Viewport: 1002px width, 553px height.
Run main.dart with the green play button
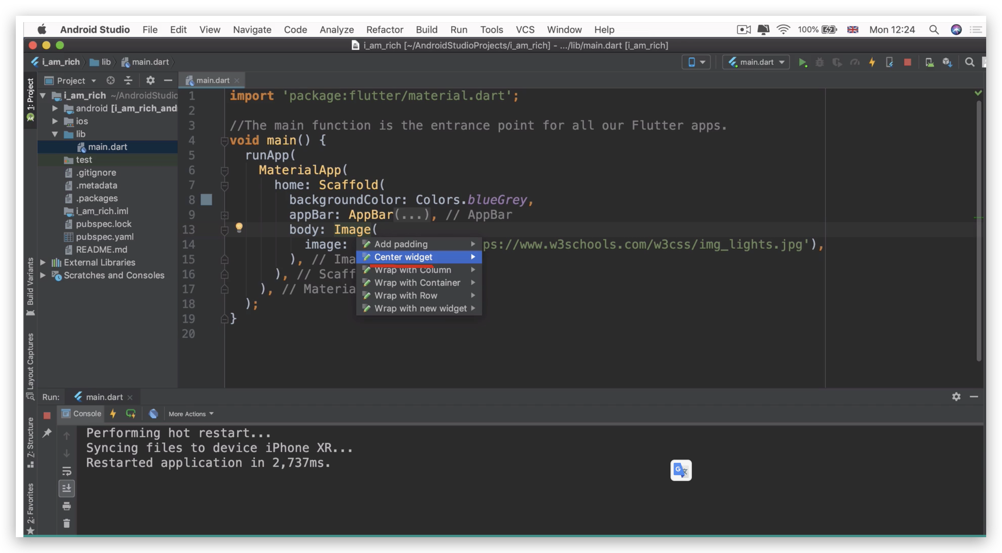(x=802, y=62)
